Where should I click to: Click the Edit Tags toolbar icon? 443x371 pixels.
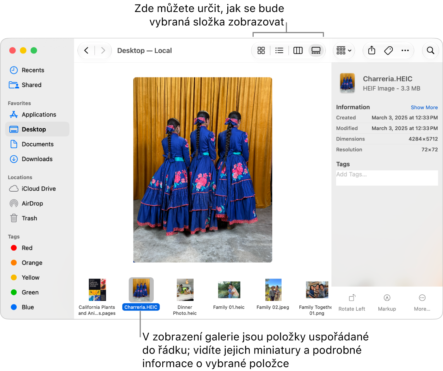[388, 51]
